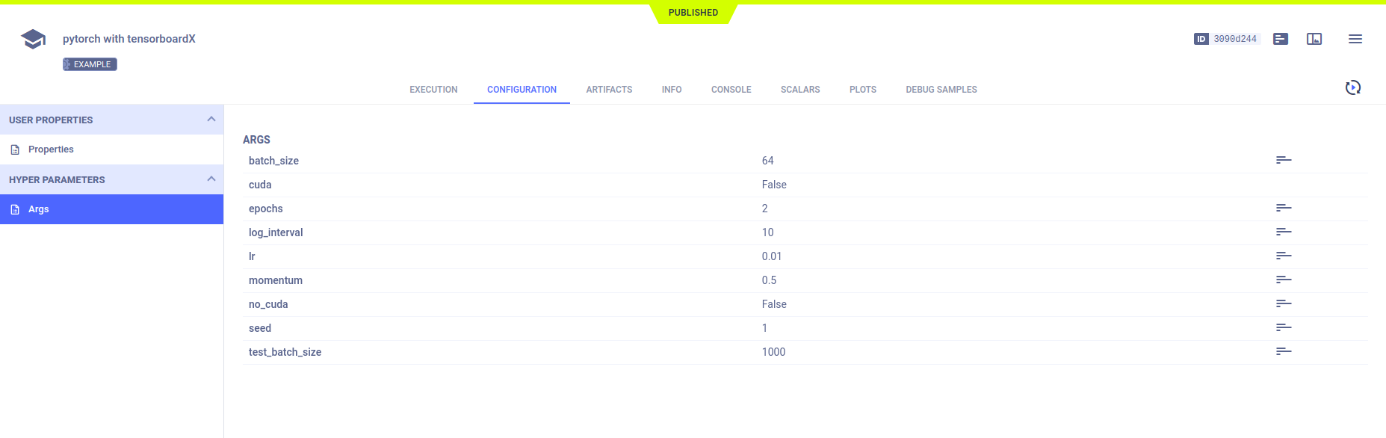
Task: Show description icon for epochs row
Action: click(1284, 208)
